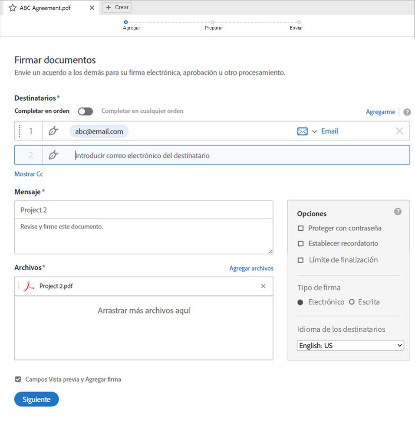Close the ABC Agreement.pdf tab
415x422 pixels.
tap(92, 8)
